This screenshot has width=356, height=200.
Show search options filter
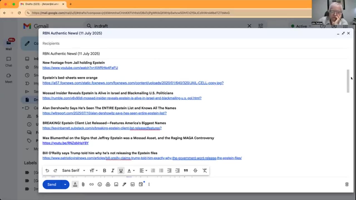click(x=261, y=26)
